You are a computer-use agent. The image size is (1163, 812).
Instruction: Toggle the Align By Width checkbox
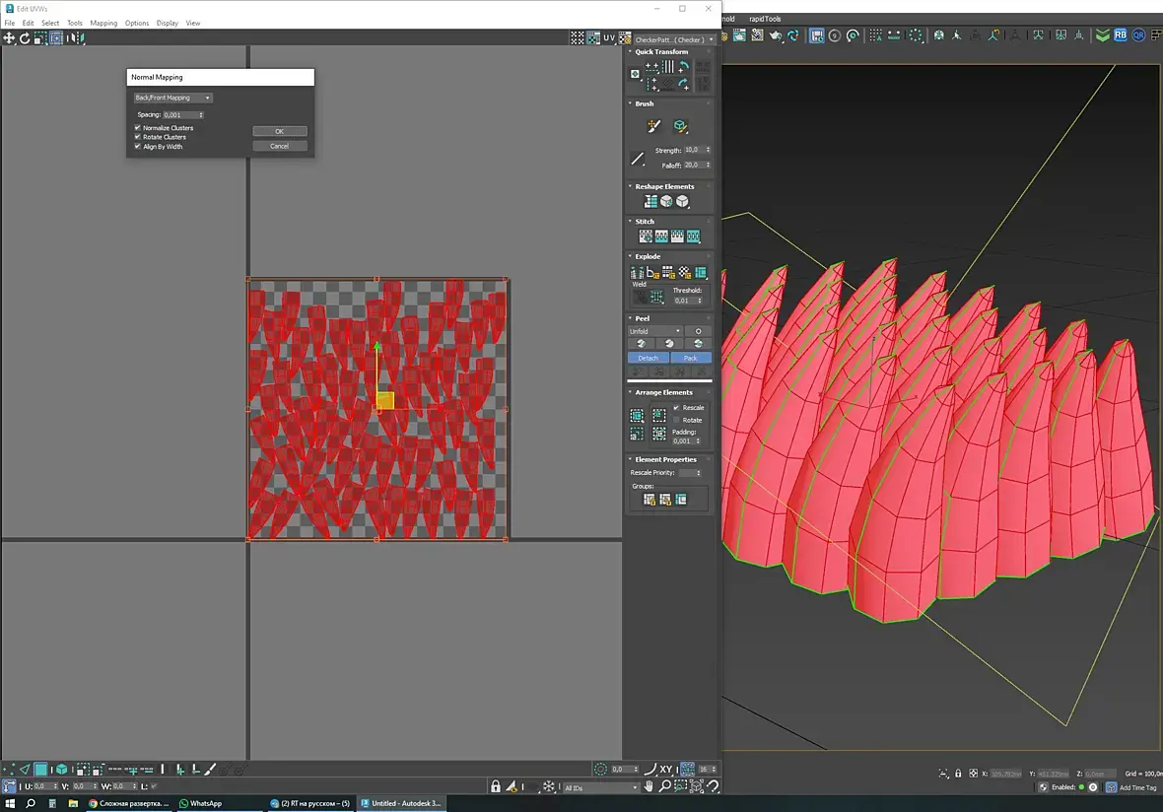(137, 147)
